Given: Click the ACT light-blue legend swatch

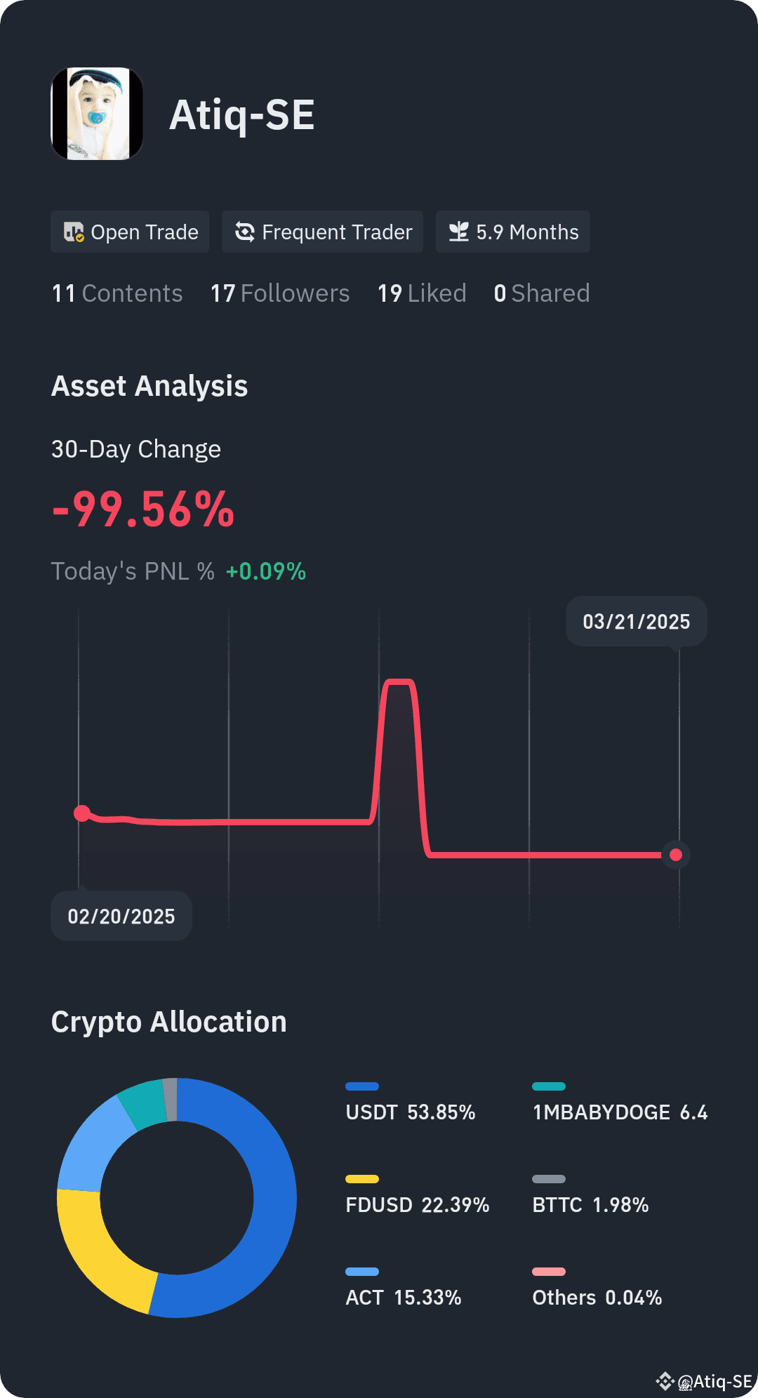Looking at the screenshot, I should tap(362, 1272).
